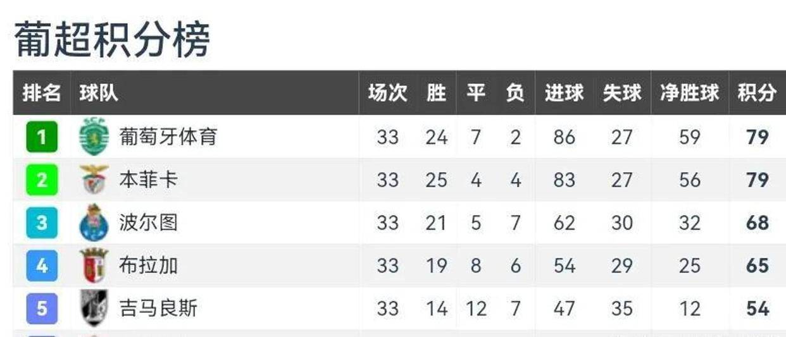Click the 葡超积分榜 page title
This screenshot has height=337, width=786.
(x=112, y=39)
